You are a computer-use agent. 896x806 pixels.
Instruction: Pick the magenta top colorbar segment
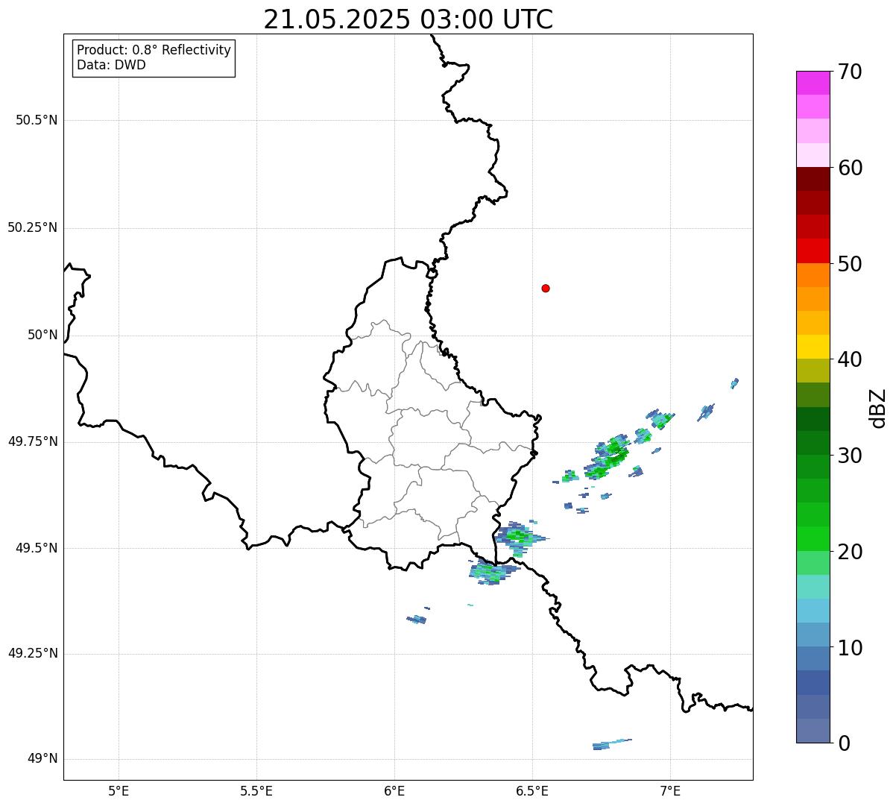813,83
